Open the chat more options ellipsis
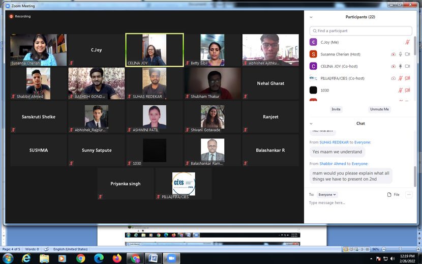Viewport: 422px width, 264px height. click(408, 195)
